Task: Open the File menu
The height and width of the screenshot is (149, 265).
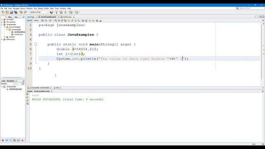Action: tap(2, 8)
